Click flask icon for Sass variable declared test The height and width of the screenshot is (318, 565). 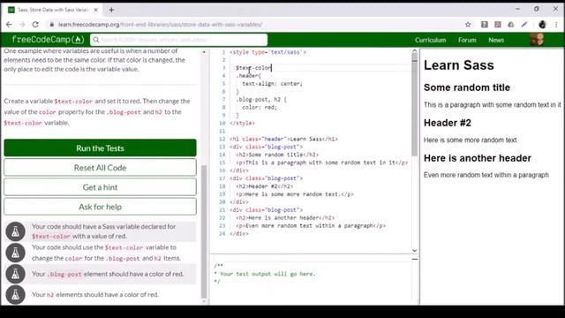(x=16, y=231)
